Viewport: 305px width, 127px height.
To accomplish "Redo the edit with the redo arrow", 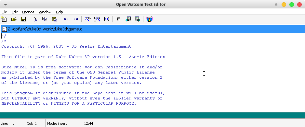I will click(76, 19).
